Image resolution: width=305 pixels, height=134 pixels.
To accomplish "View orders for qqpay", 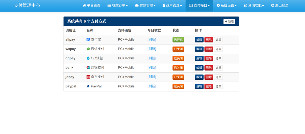I will tap(218, 58).
